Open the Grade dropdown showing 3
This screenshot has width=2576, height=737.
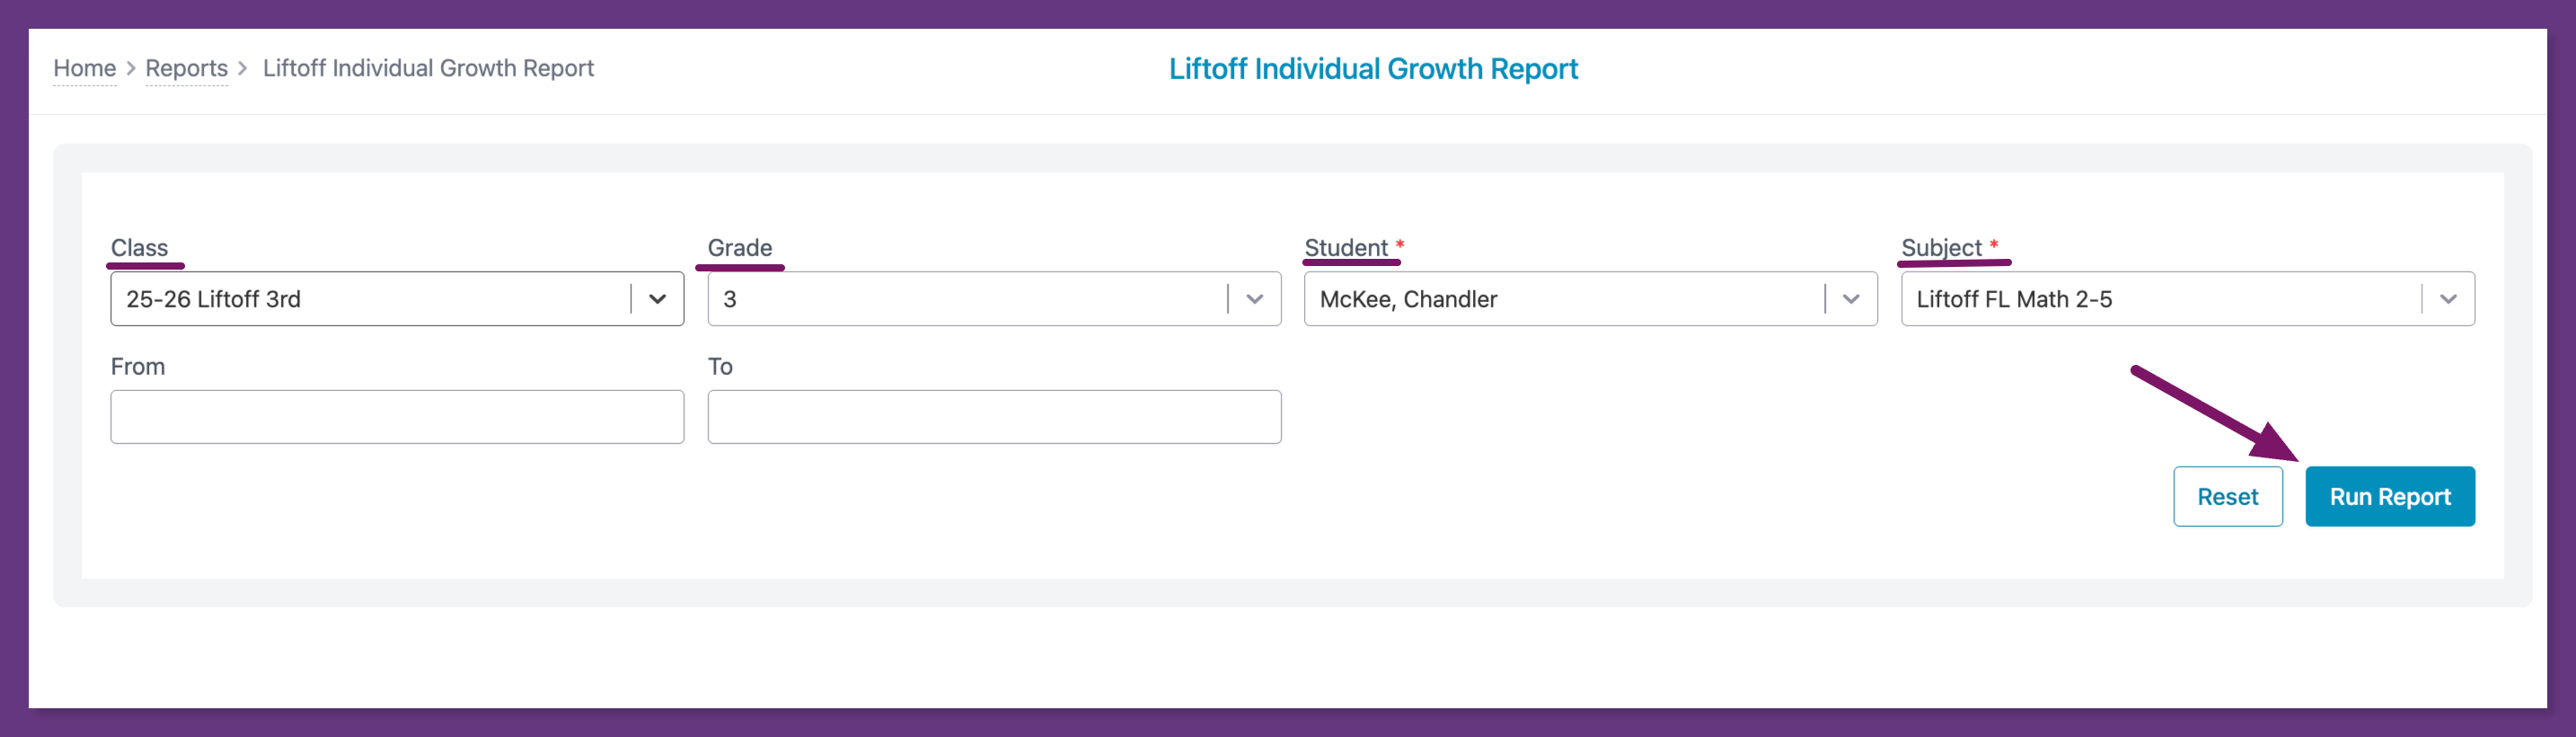tap(965, 299)
